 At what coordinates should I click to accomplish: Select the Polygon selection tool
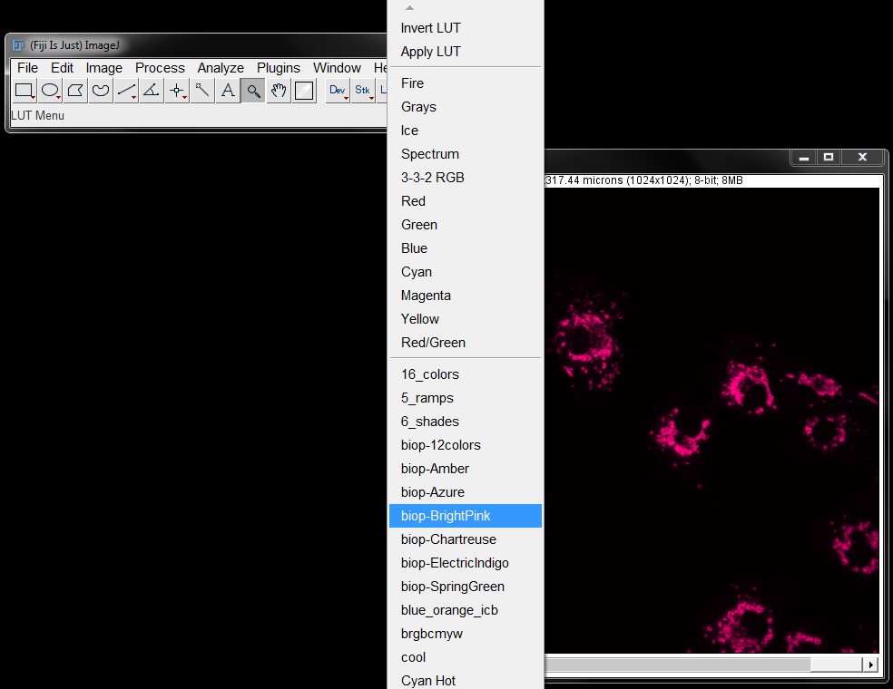pos(75,91)
